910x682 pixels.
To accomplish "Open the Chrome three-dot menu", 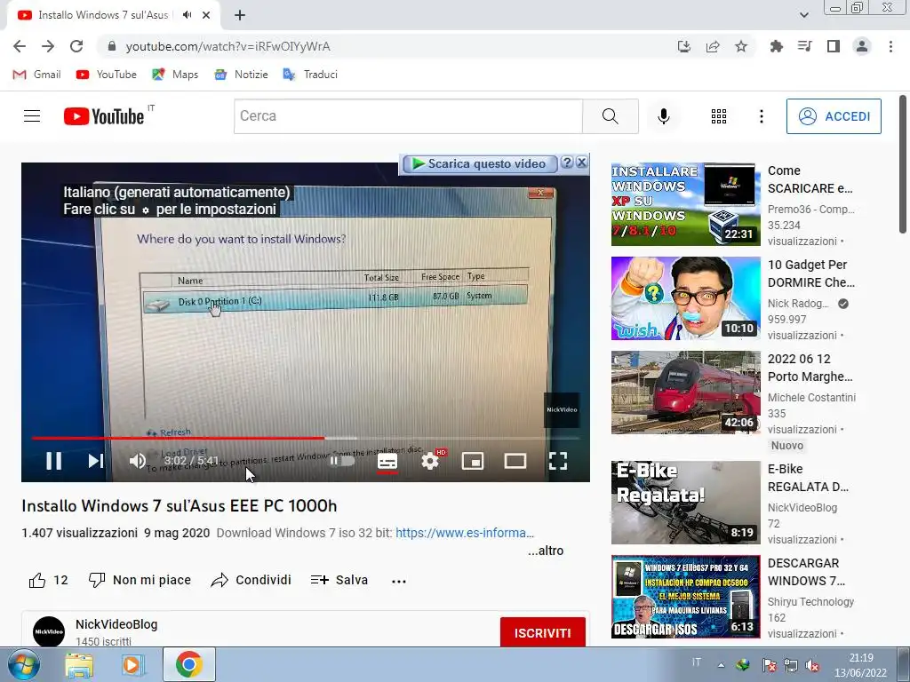I will click(890, 46).
